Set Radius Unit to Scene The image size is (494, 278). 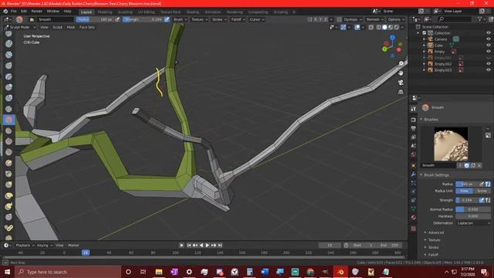point(482,191)
